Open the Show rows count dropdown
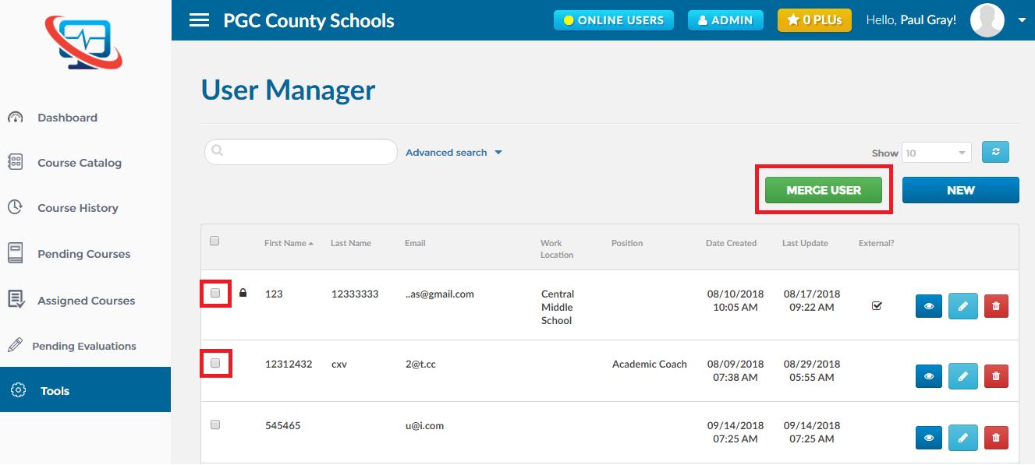1035x465 pixels. pos(936,153)
